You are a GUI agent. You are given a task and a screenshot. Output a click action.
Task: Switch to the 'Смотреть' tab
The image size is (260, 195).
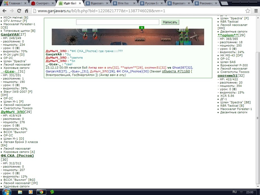pos(43,3)
